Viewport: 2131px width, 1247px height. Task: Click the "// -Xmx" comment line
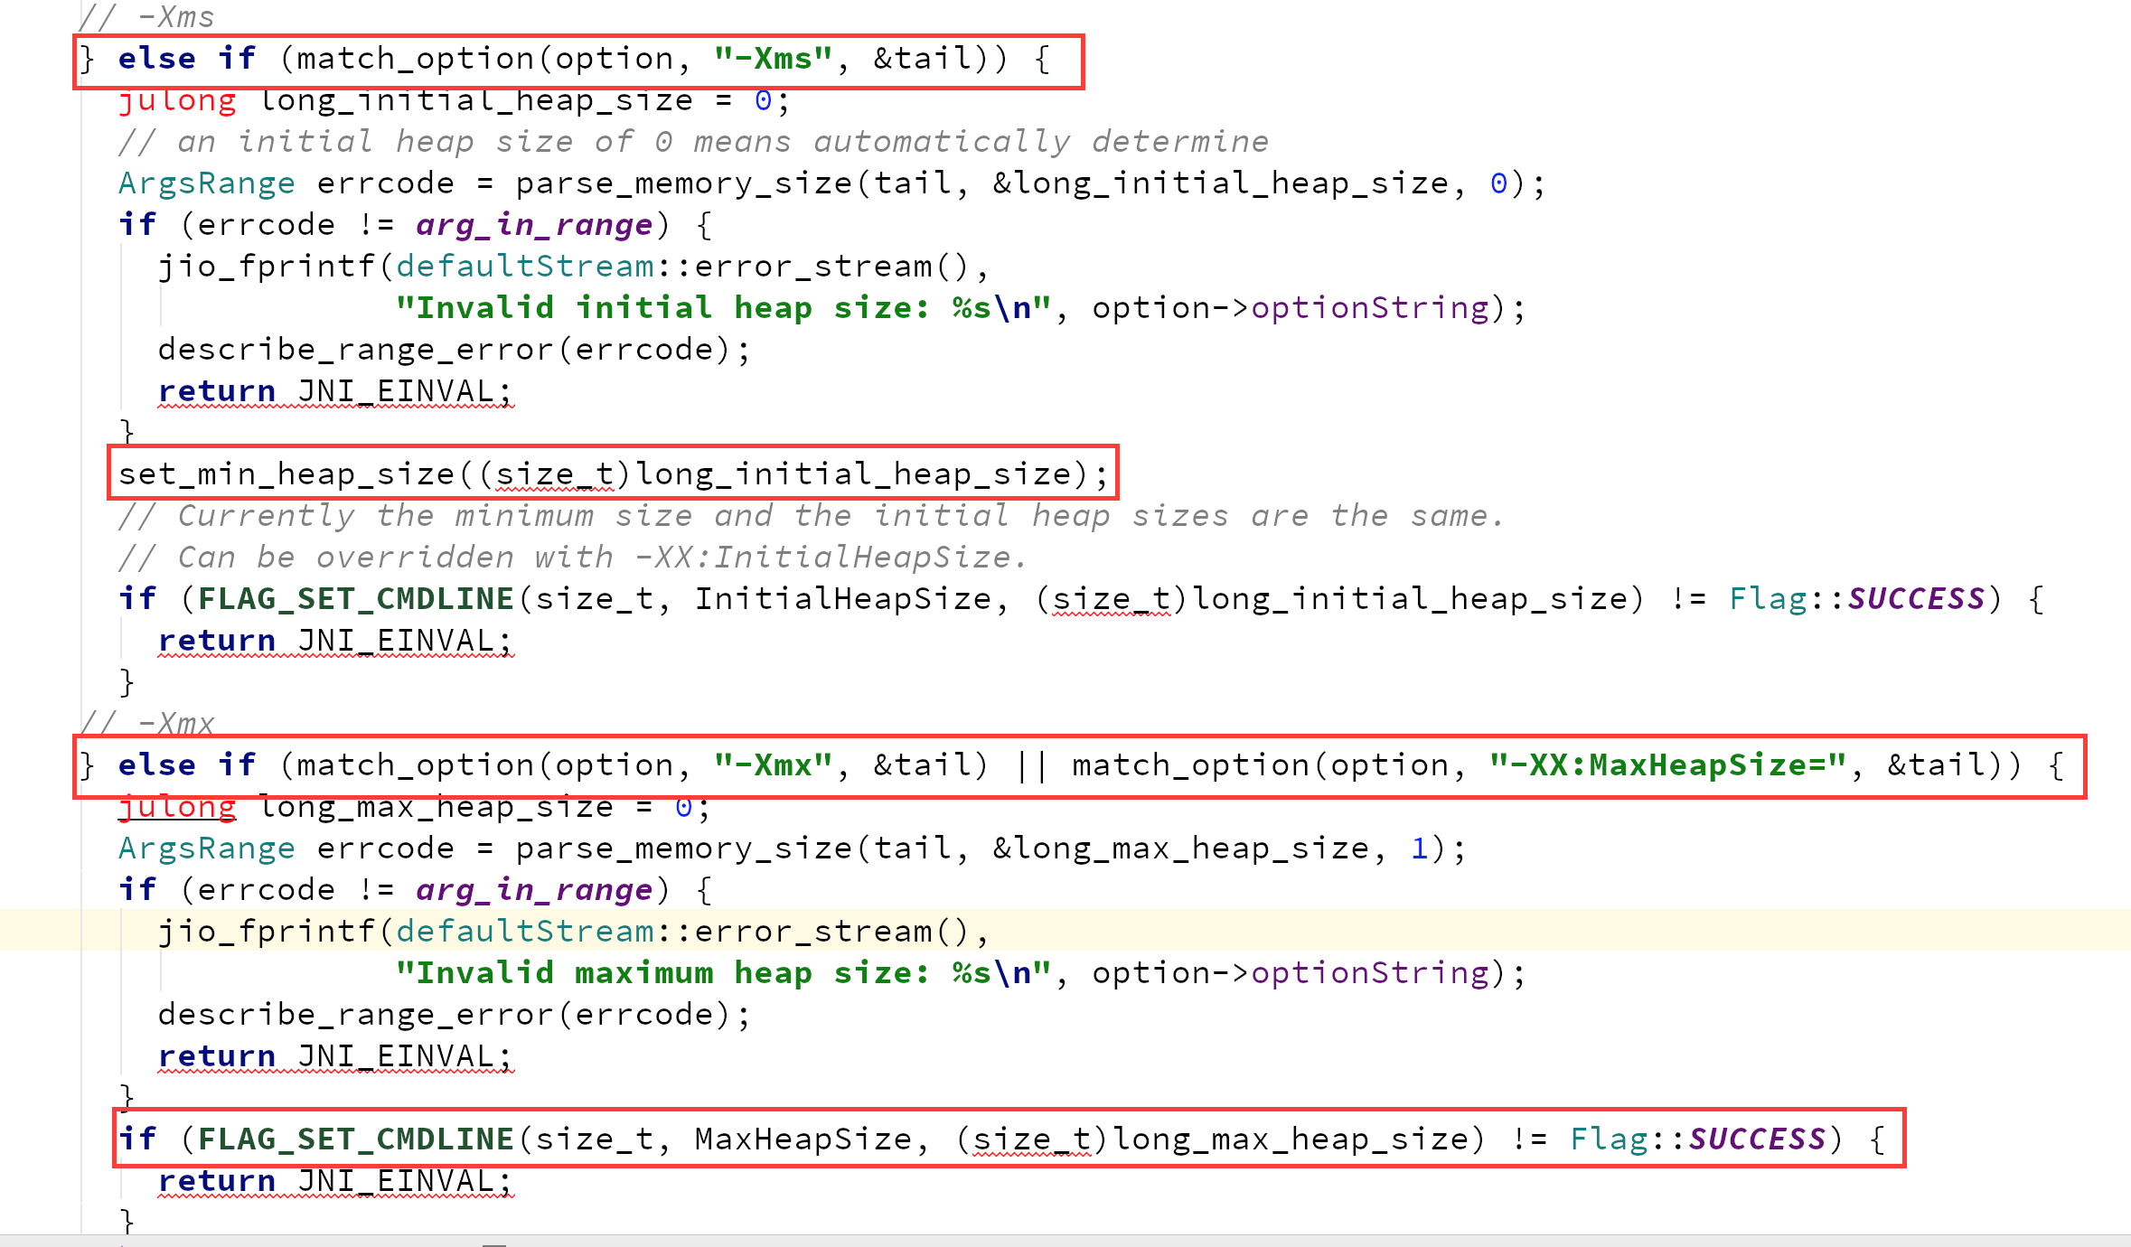[147, 723]
